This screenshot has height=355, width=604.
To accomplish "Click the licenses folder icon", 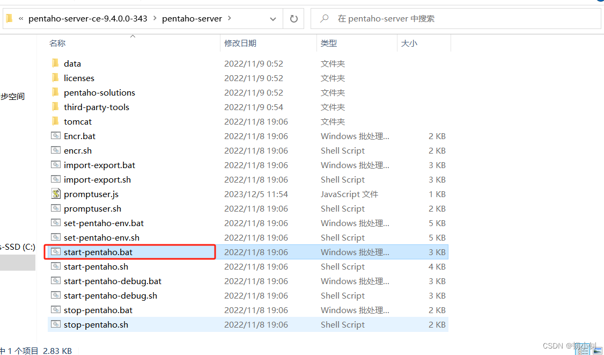I will click(x=55, y=78).
